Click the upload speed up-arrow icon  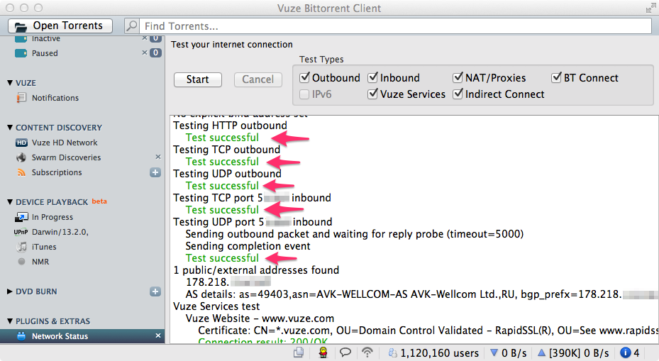(542, 352)
